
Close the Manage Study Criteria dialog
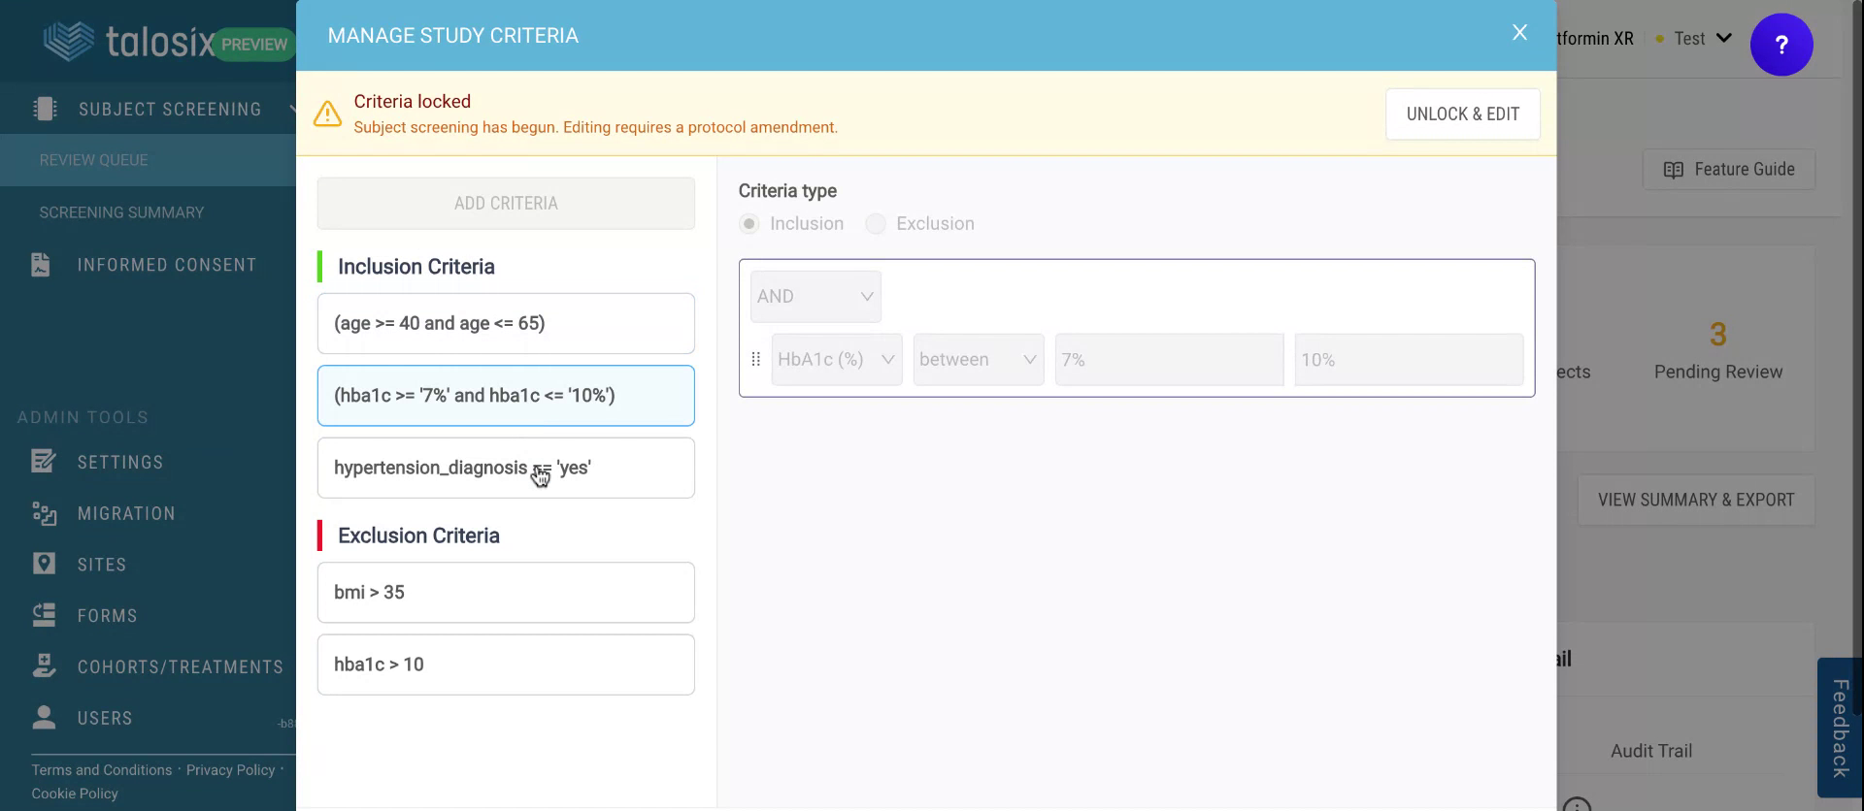click(x=1519, y=33)
